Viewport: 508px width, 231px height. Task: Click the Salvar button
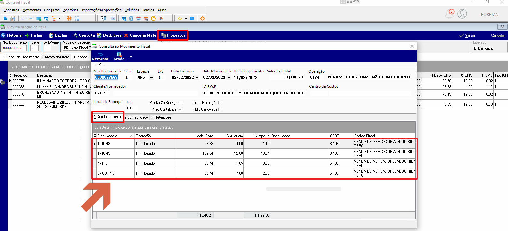(467, 35)
